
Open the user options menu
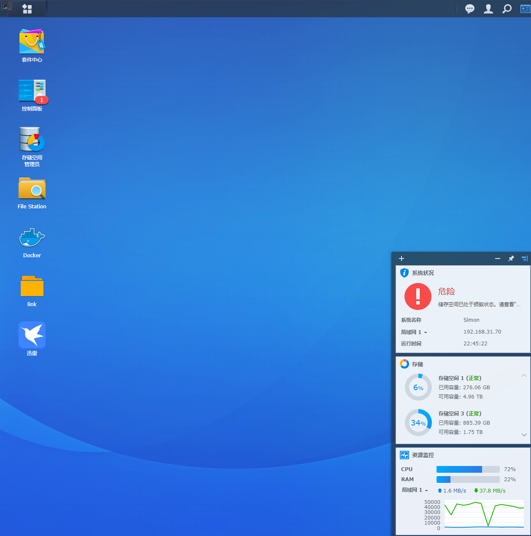point(488,9)
